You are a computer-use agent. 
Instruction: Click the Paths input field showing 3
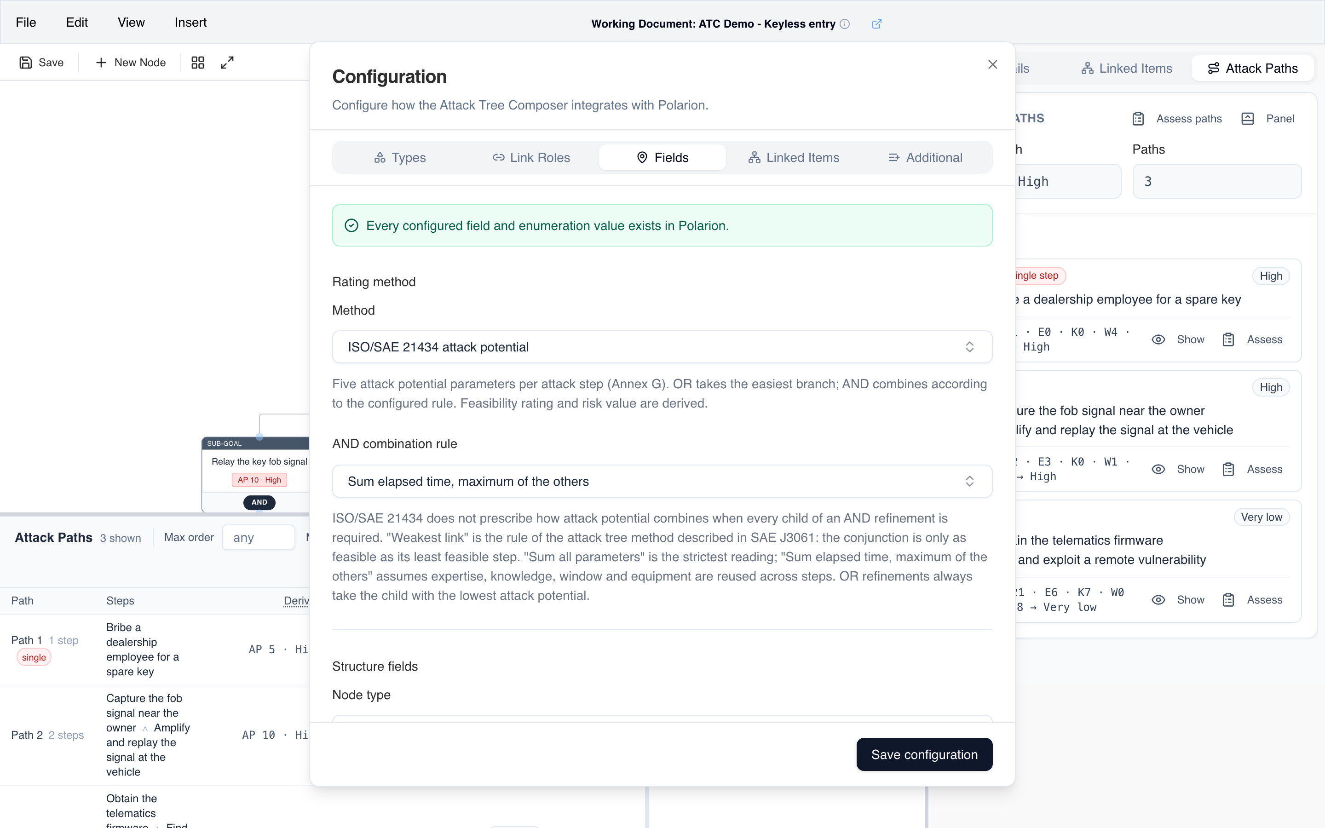pyautogui.click(x=1216, y=181)
